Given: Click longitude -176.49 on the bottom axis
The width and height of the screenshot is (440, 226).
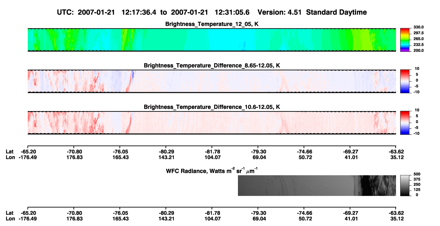Looking at the screenshot, I should point(28,219).
